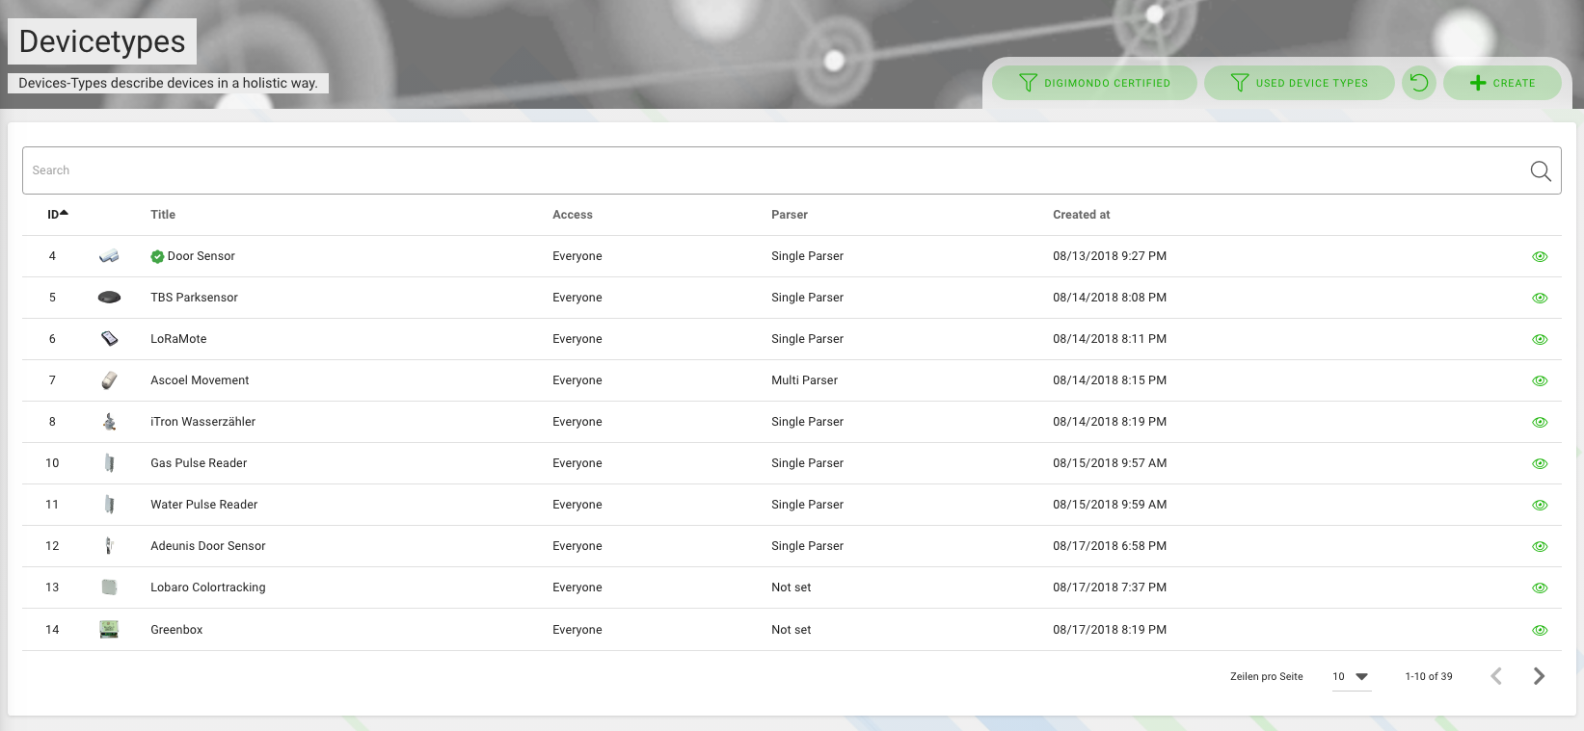Click the Greenbox device icon

109,630
